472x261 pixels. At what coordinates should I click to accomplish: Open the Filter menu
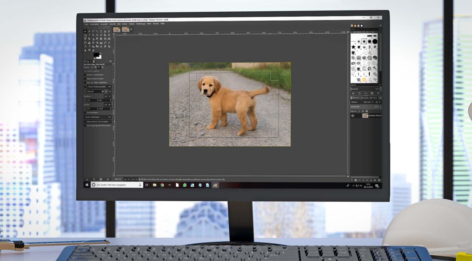[x=149, y=23]
